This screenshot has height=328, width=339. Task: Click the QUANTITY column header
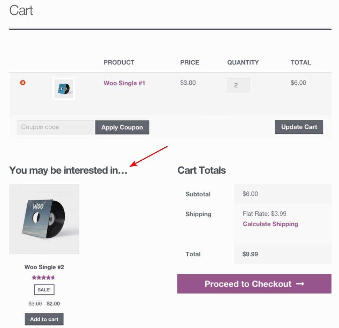(243, 63)
